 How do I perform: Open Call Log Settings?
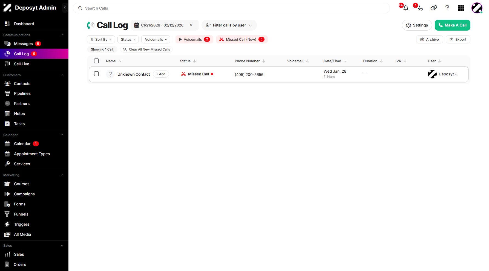tap(417, 25)
